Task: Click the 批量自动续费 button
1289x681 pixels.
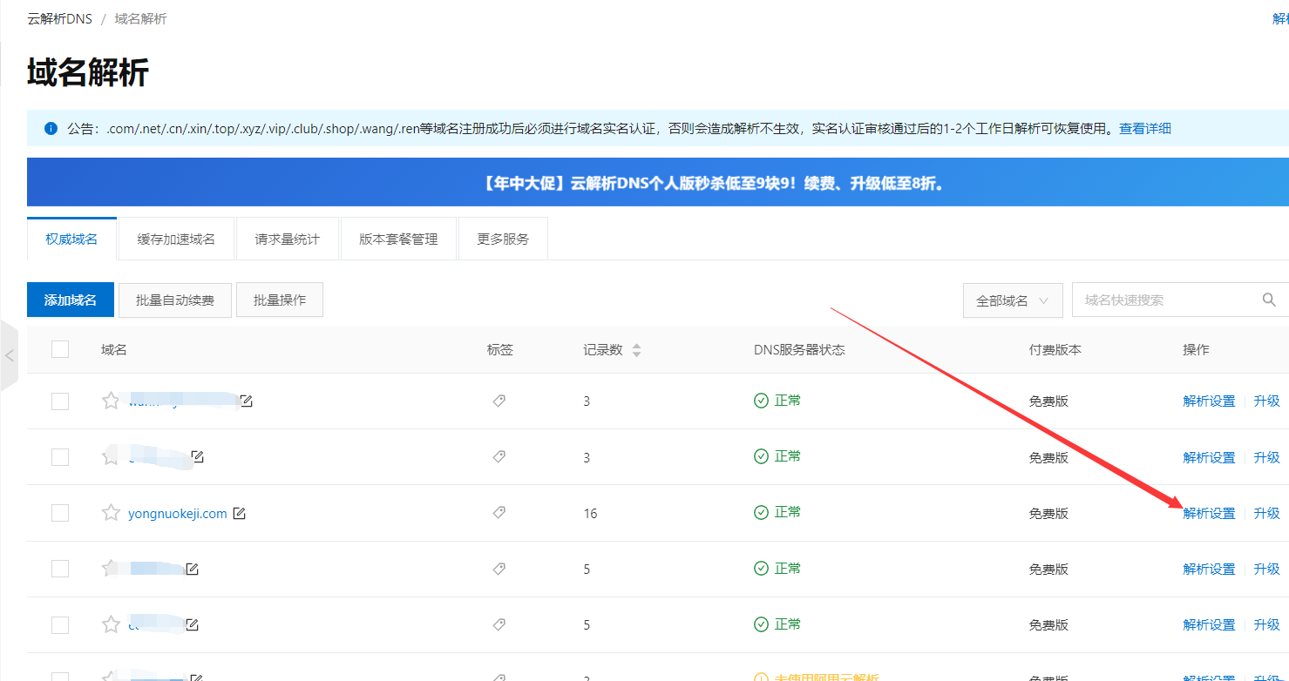Action: (175, 300)
